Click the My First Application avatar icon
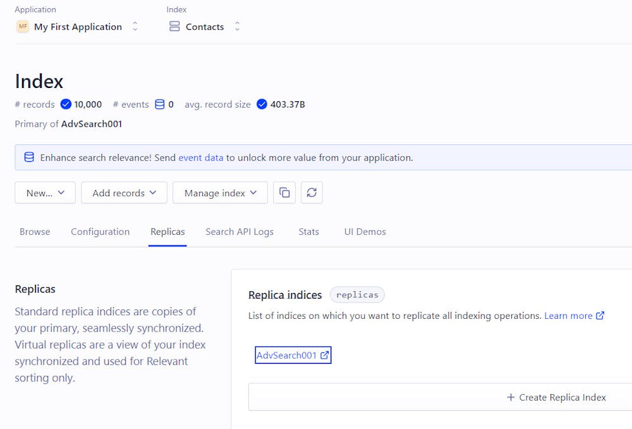 click(x=23, y=27)
